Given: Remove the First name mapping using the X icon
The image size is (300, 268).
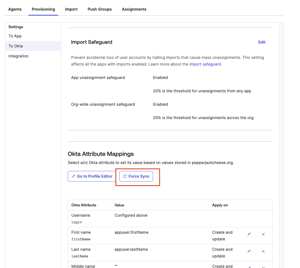Looking at the screenshot, I should pyautogui.click(x=263, y=234).
